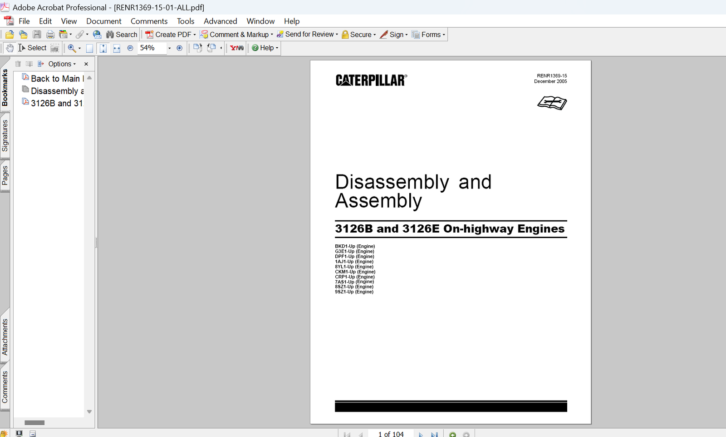Click the bookmarks panel scroll down arrow
This screenshot has width=726, height=437.
coord(89,412)
